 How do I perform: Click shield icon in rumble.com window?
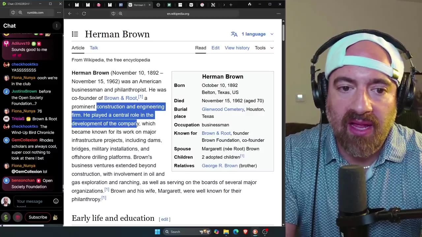coord(13,13)
